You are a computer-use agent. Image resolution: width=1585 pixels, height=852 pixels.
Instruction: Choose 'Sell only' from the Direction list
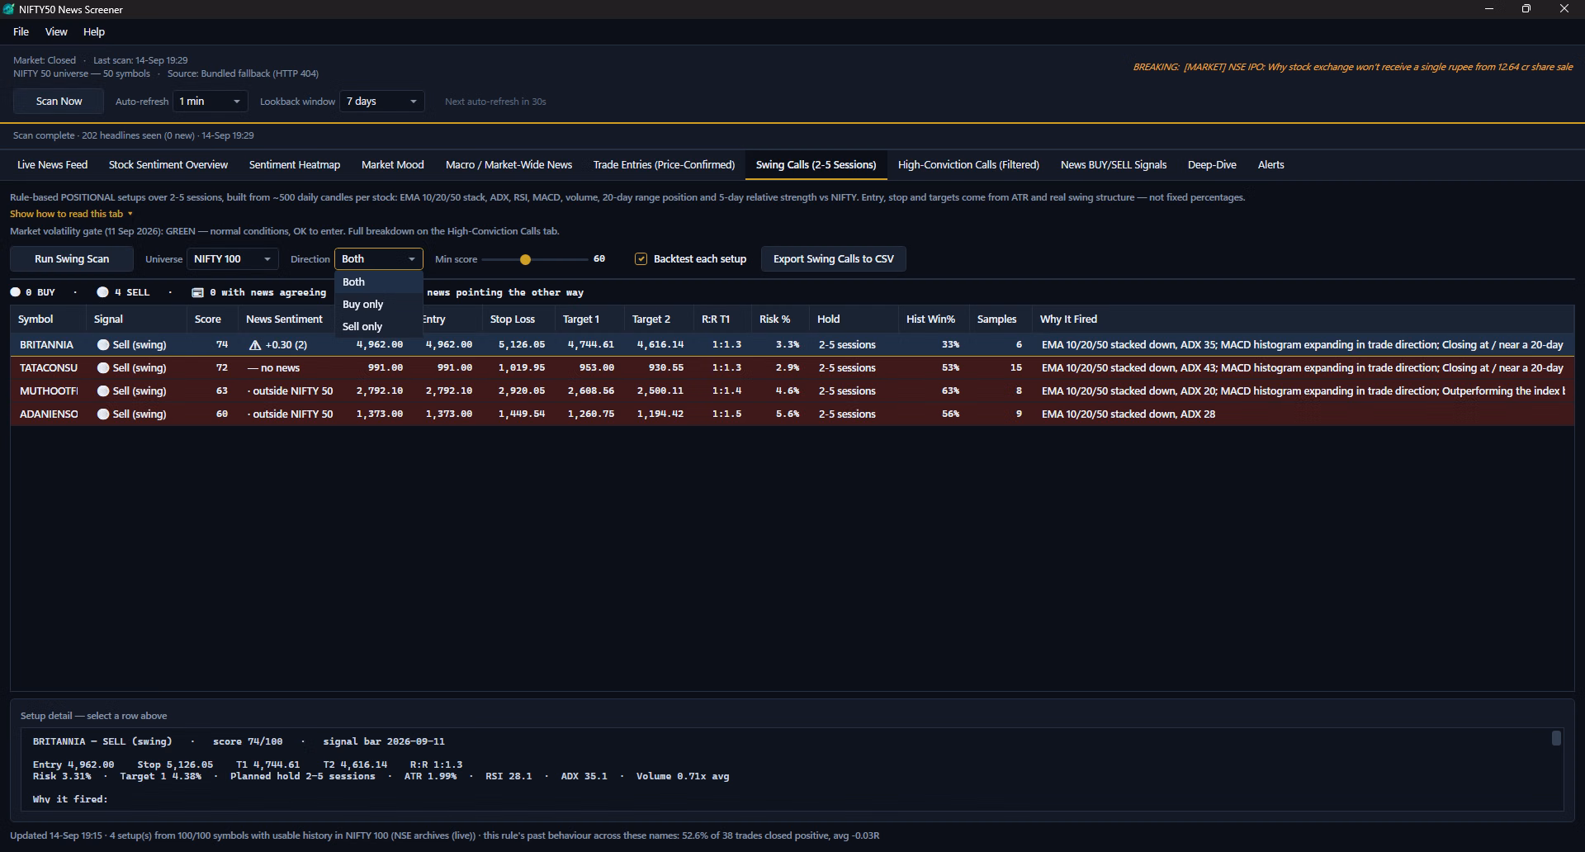tap(378, 327)
